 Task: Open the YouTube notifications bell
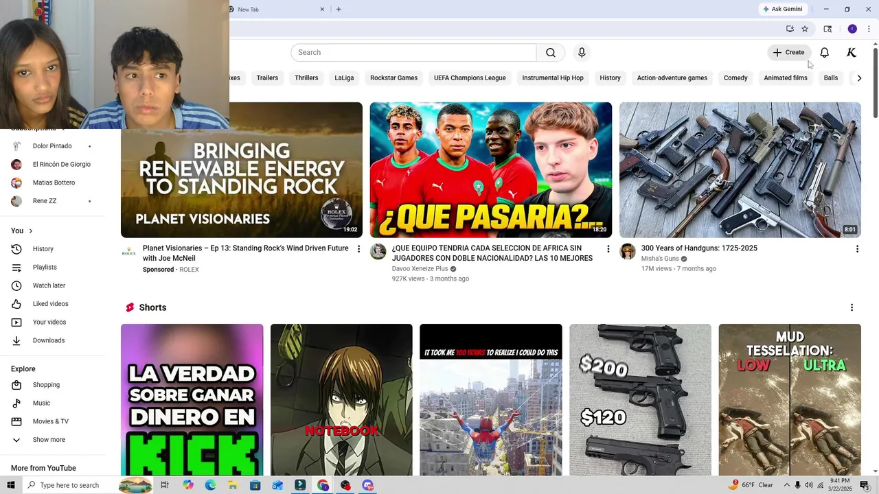(824, 52)
